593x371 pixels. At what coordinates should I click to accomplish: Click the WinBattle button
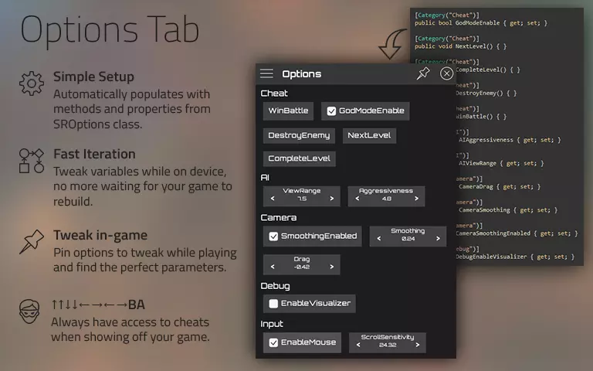pyautogui.click(x=288, y=111)
